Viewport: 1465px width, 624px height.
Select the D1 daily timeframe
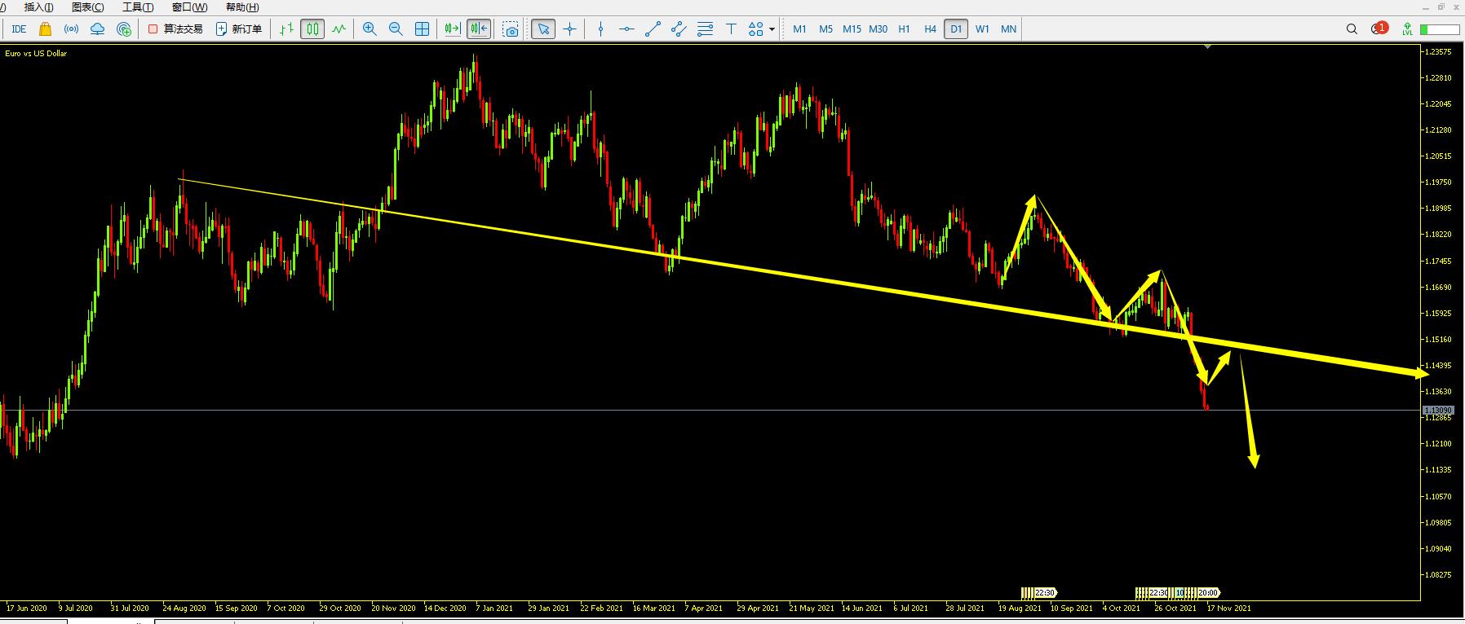[x=956, y=29]
